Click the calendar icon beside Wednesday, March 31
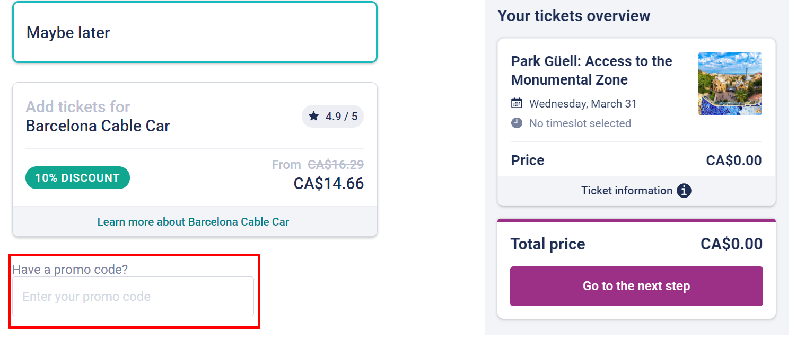Viewport: 805px width, 340px height. coord(517,103)
